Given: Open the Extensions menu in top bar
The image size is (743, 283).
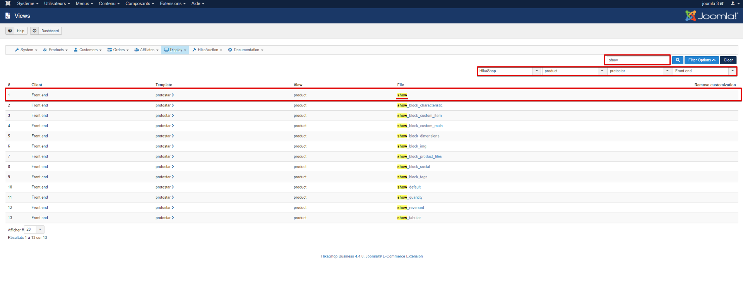Looking at the screenshot, I should pyautogui.click(x=173, y=3).
